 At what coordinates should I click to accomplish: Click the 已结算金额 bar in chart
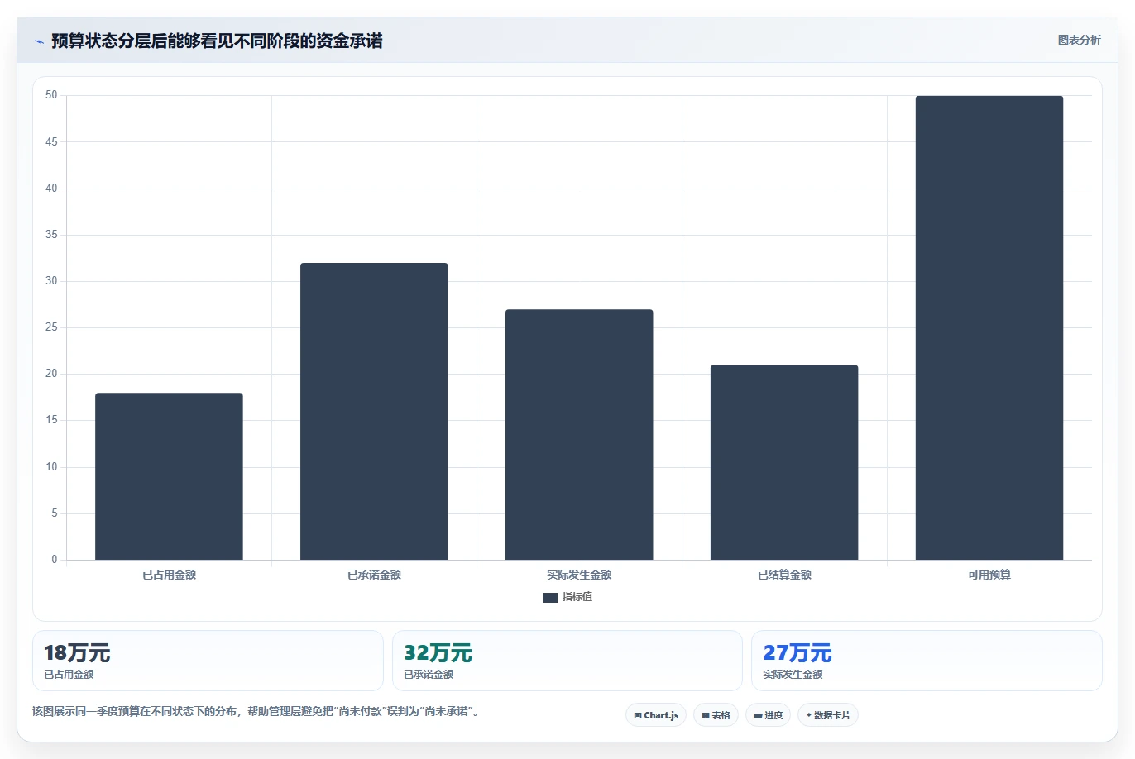point(784,462)
